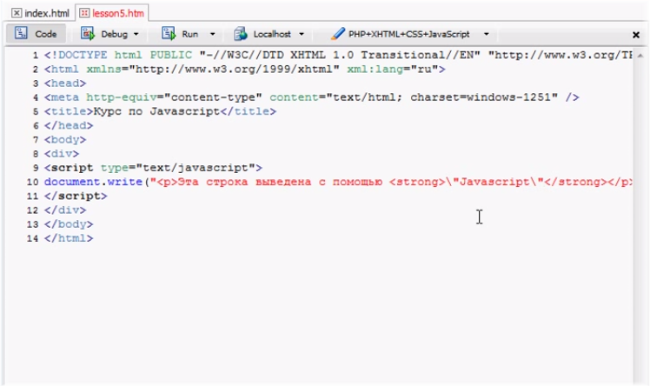650x386 pixels.
Task: Click the Localhost button
Action: (x=272, y=34)
